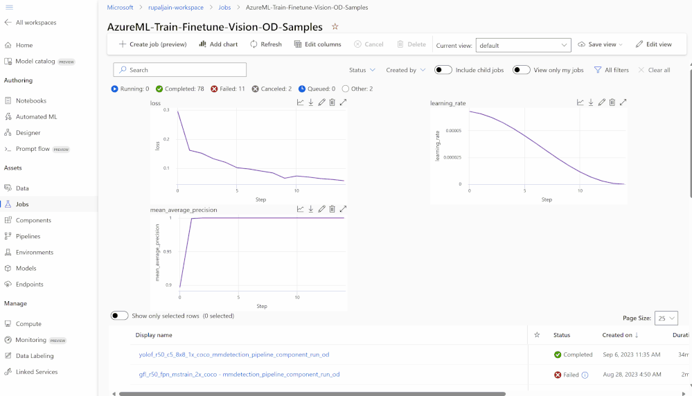Filter by Queued: 0 status badge
The height and width of the screenshot is (396, 692).
pos(317,89)
